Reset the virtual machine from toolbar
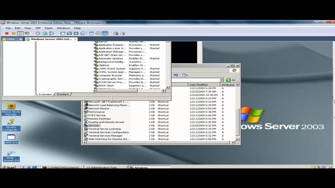This screenshot has height=188, width=335. click(x=27, y=33)
